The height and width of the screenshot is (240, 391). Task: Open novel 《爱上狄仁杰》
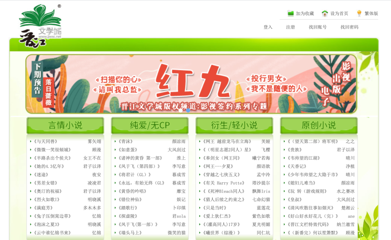217,216
